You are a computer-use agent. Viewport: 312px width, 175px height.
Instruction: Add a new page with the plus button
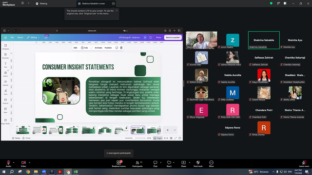point(168,130)
